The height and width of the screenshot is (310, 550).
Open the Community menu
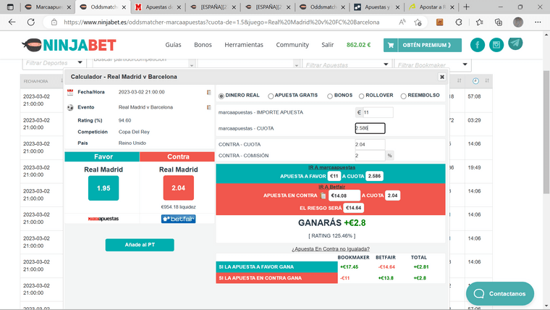point(292,45)
